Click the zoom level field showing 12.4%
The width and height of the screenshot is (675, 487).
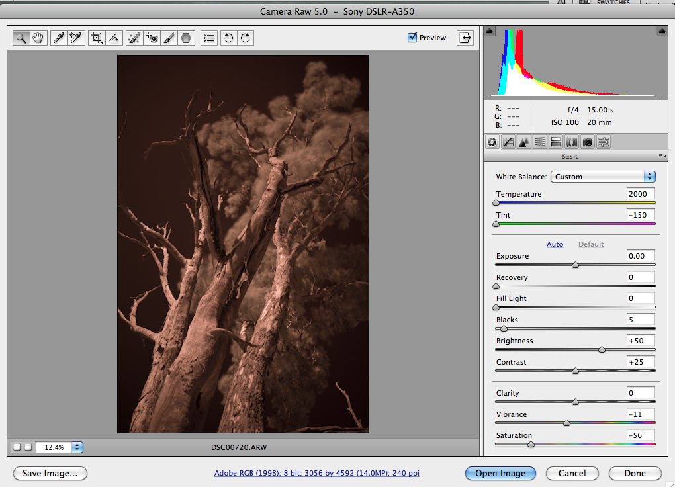(x=54, y=447)
